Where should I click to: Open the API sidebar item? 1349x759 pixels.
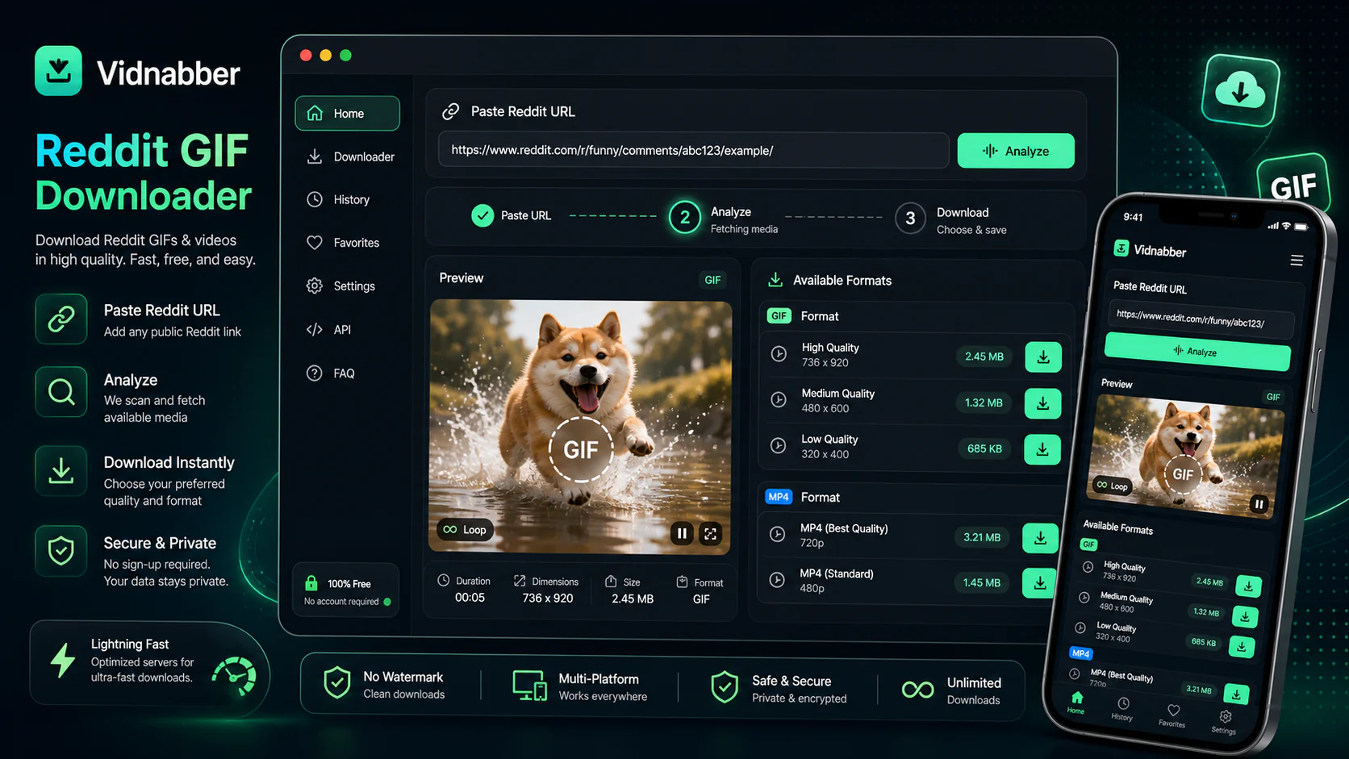tap(328, 329)
